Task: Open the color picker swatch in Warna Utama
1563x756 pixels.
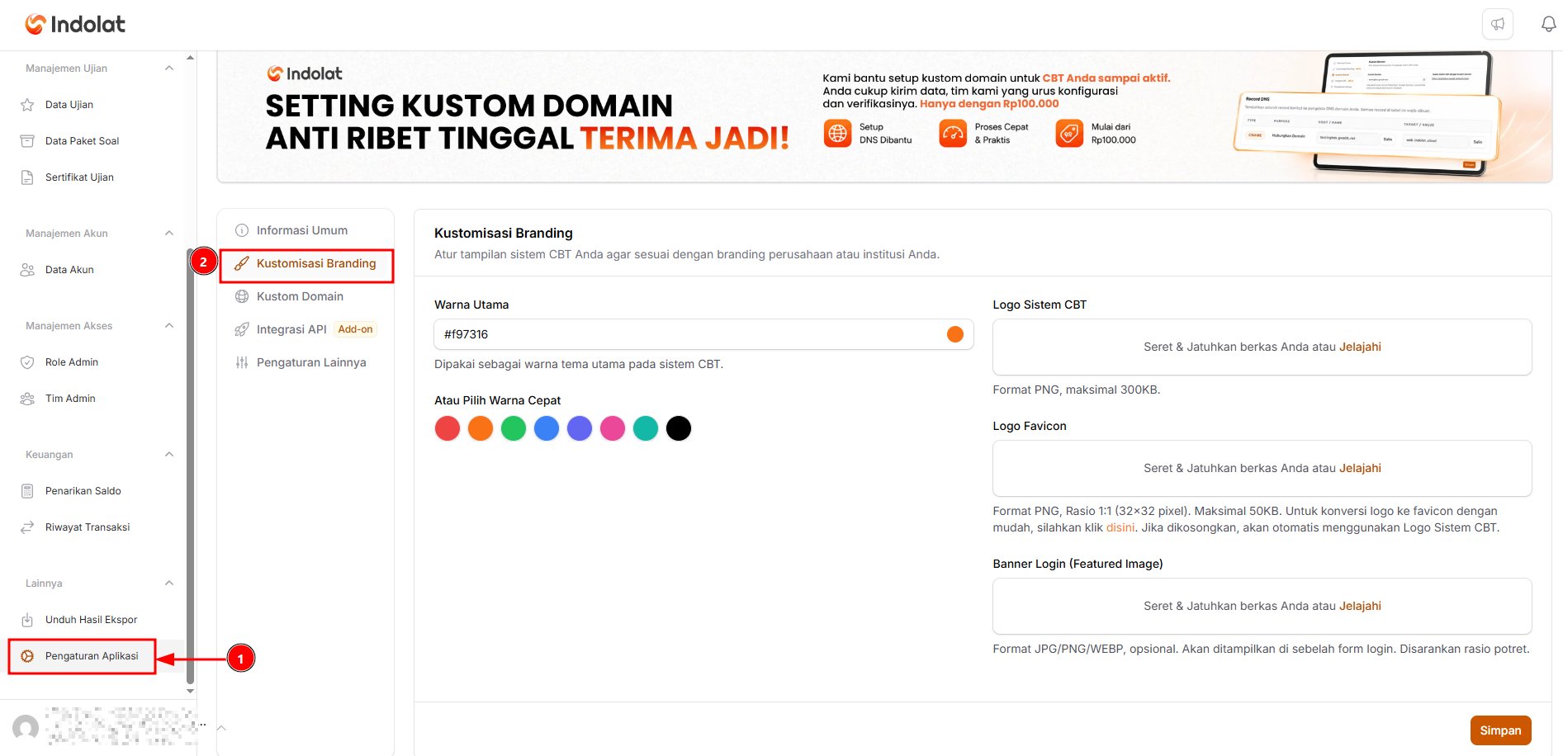Action: coord(955,334)
